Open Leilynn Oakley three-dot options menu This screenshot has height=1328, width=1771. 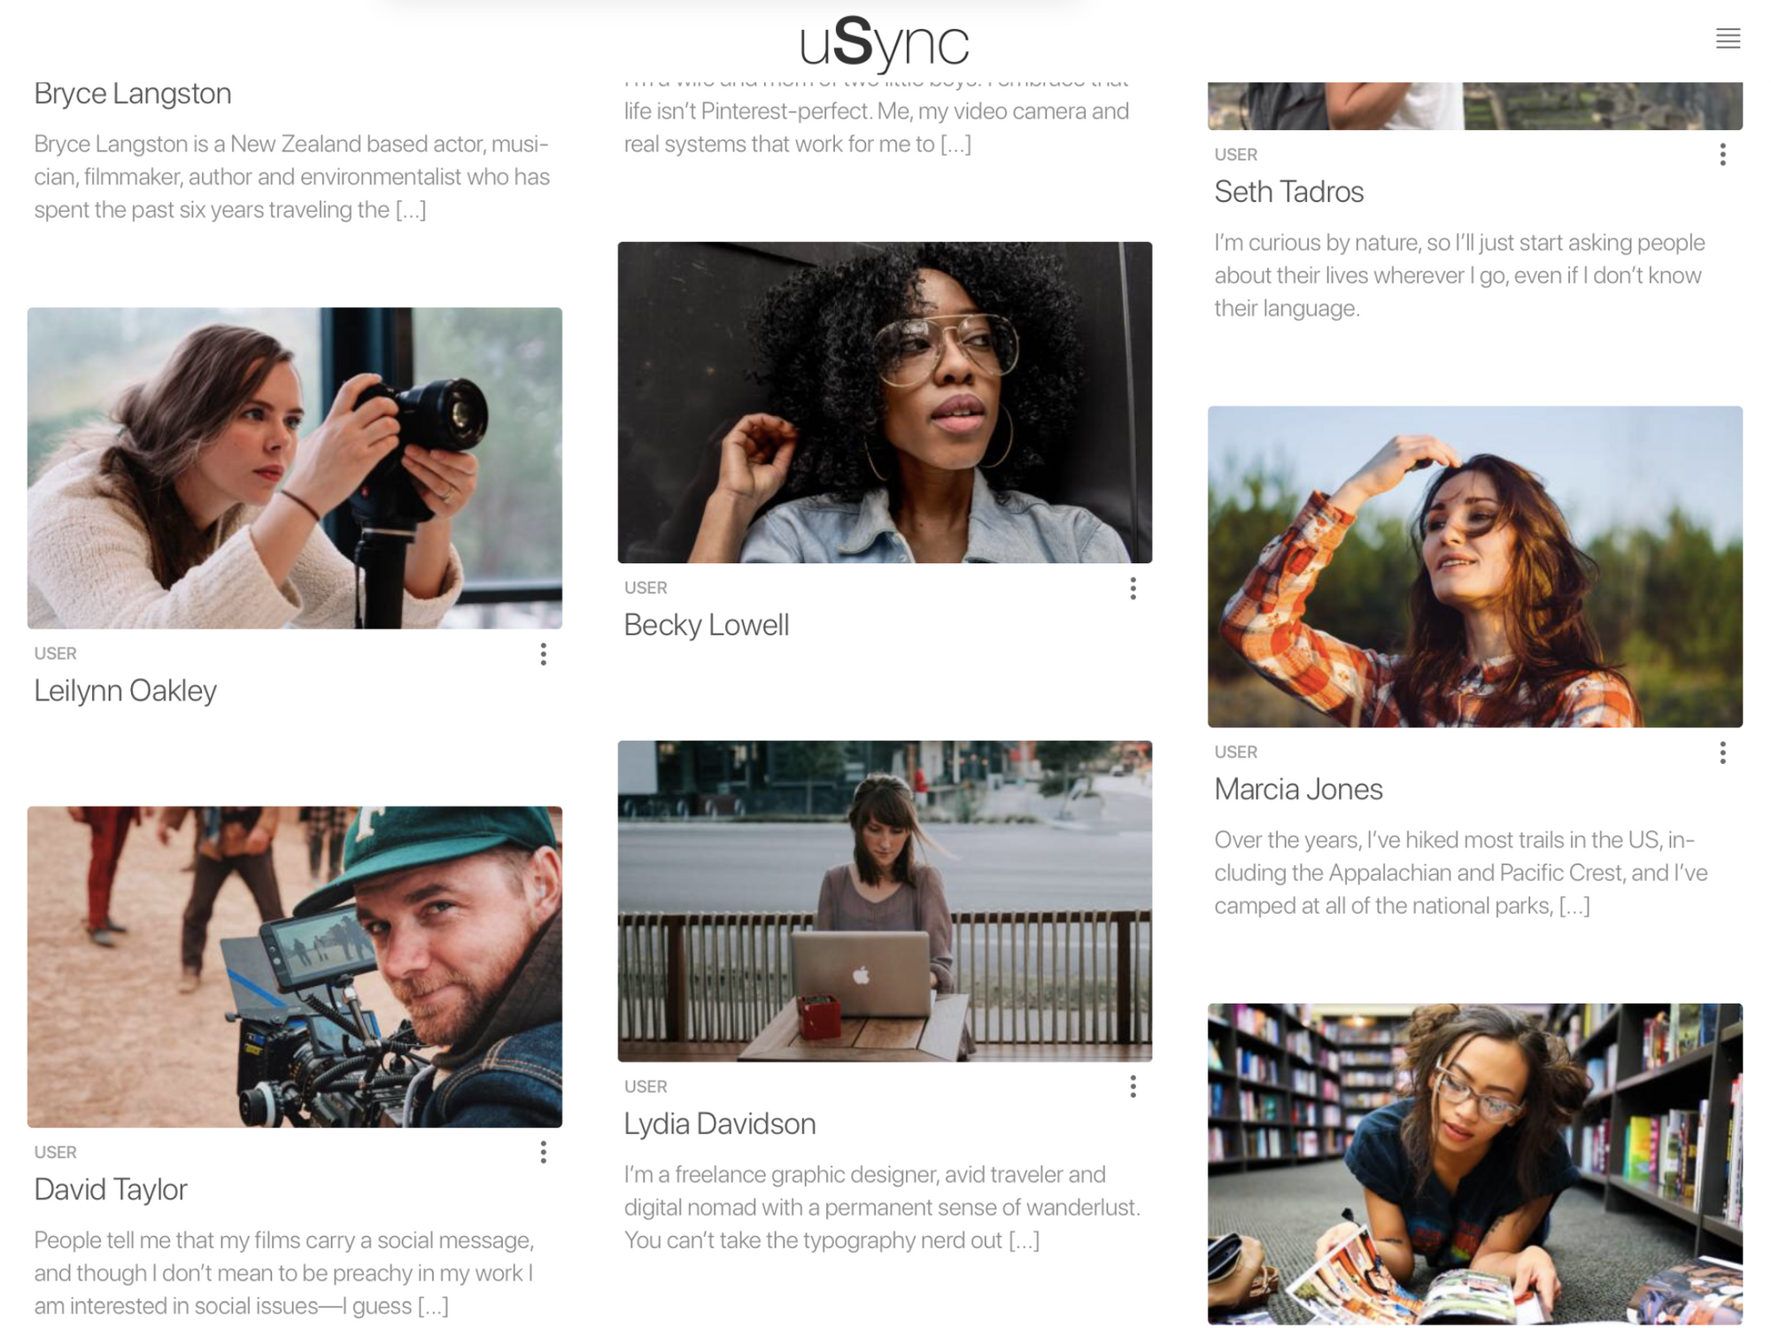(x=543, y=654)
